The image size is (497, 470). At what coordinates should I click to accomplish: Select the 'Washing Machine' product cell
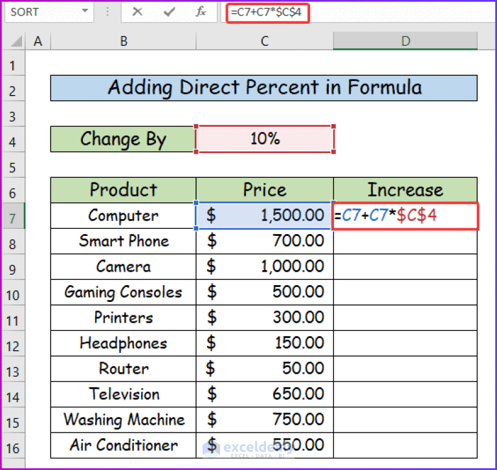tap(124, 420)
